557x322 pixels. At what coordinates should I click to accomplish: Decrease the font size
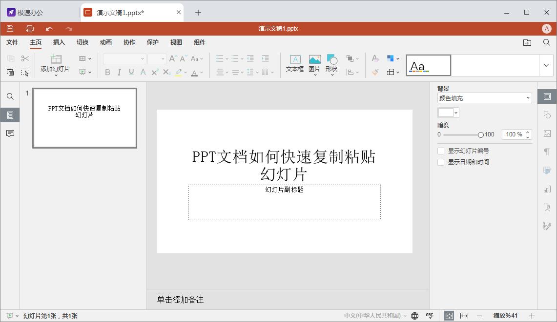tap(183, 58)
